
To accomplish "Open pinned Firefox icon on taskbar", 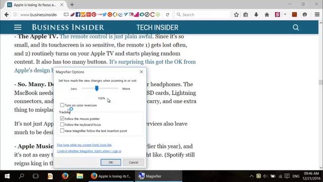I will (x=65, y=176).
